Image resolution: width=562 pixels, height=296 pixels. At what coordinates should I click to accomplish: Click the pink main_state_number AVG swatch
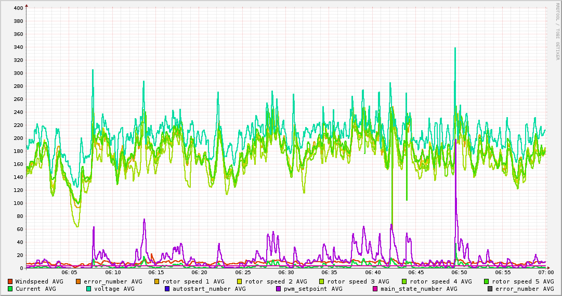[x=375, y=289]
